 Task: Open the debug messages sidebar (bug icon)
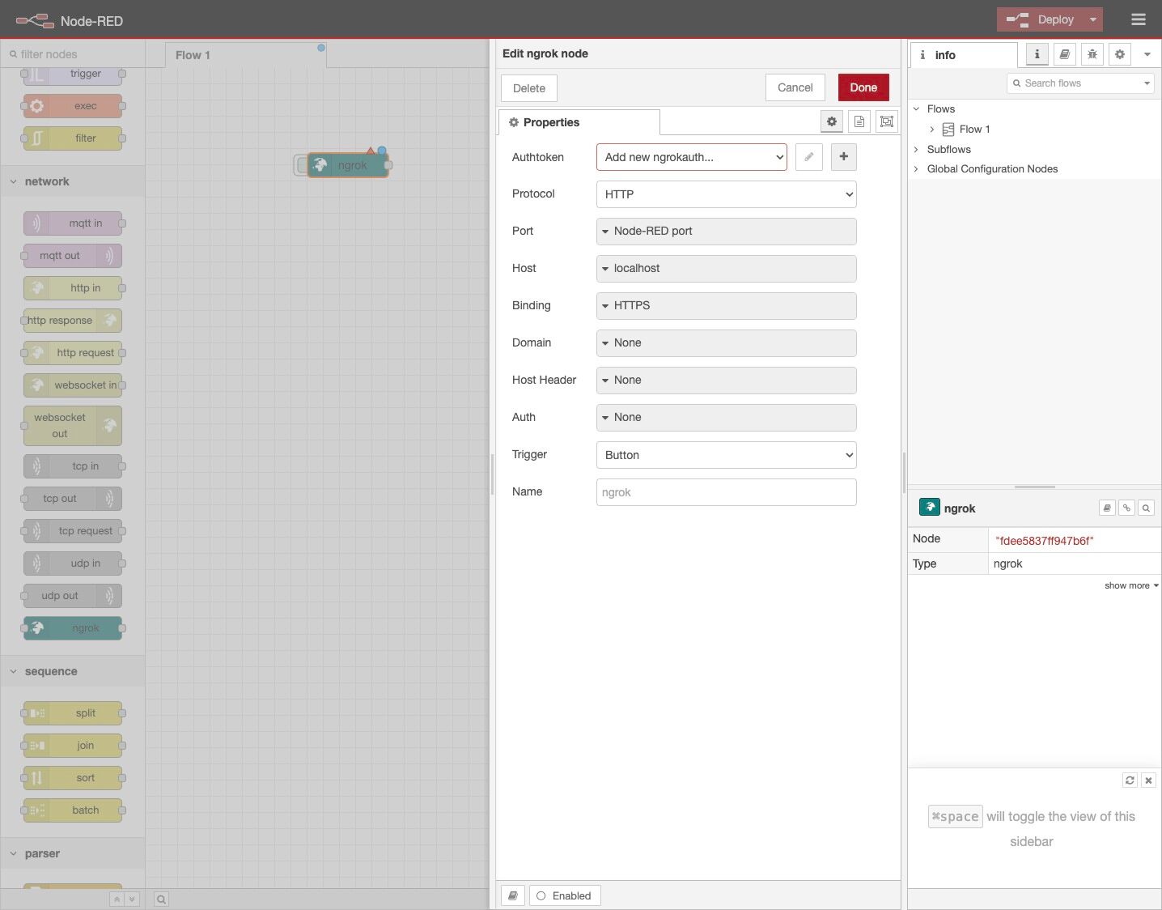coord(1092,54)
